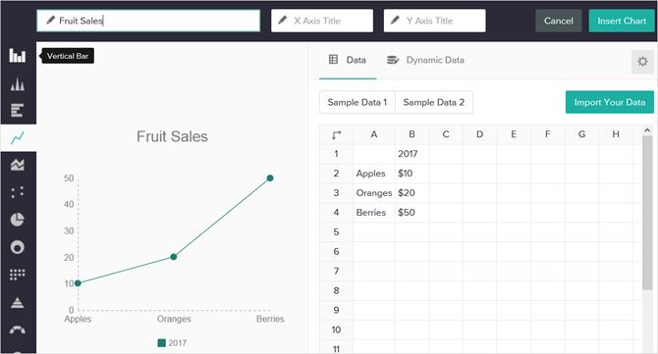Select the horizontal bar chart icon

18,110
